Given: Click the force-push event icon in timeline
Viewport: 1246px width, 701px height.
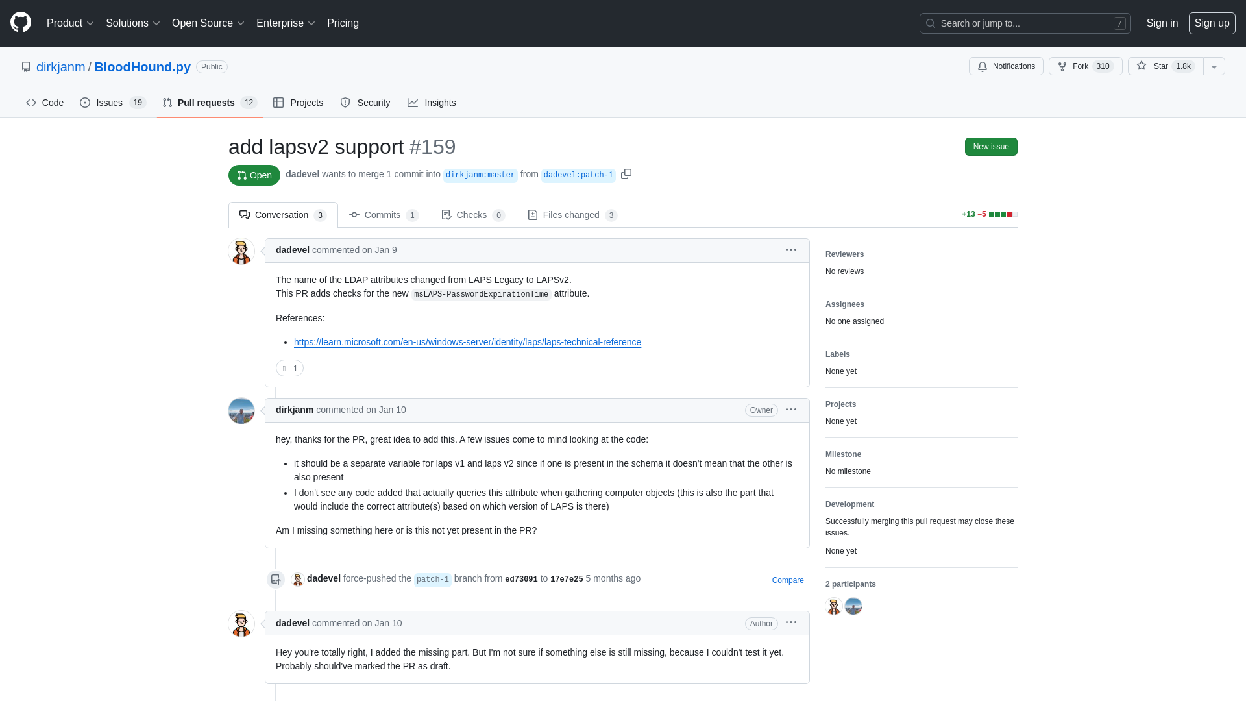Looking at the screenshot, I should click(x=276, y=579).
